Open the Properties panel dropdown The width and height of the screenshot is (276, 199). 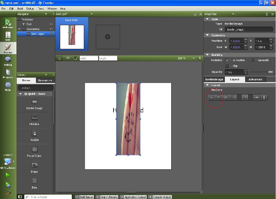233,14
